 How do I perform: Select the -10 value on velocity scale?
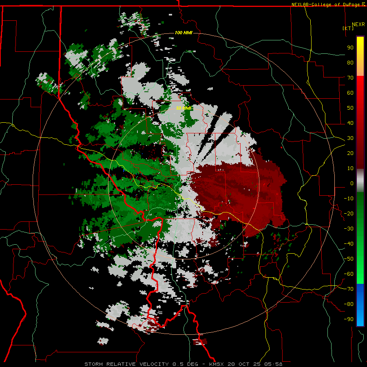pos(349,199)
